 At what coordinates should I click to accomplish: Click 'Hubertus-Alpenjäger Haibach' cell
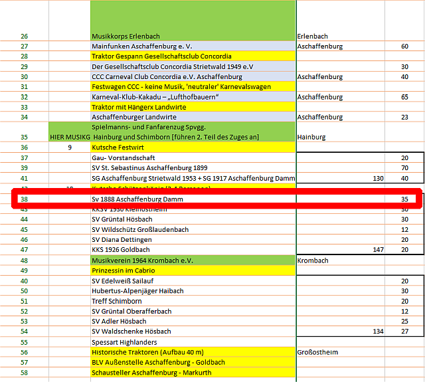tap(193, 290)
